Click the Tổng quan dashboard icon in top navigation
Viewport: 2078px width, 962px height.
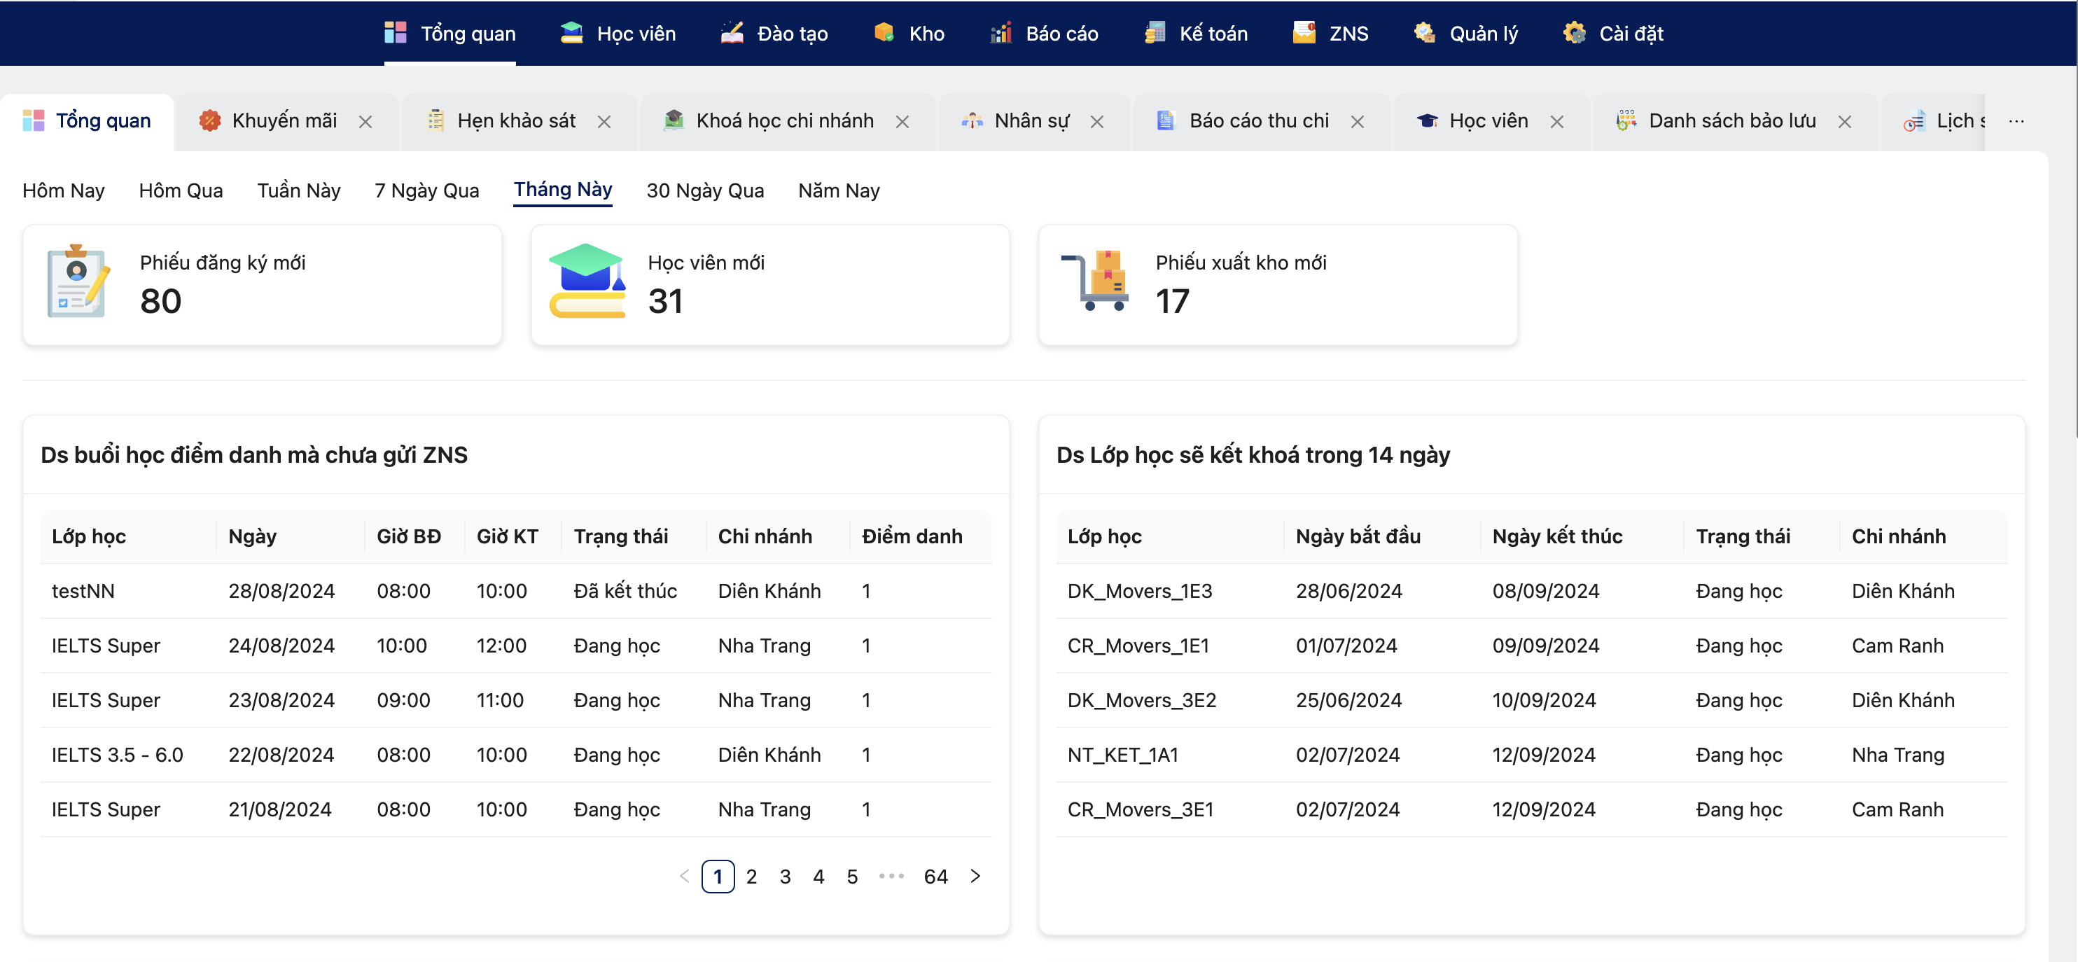[x=396, y=33]
